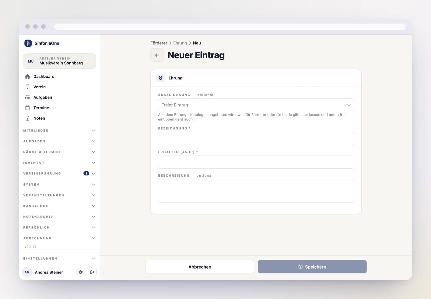Expand the Räume & Termine section
The height and width of the screenshot is (299, 431).
[x=59, y=152]
